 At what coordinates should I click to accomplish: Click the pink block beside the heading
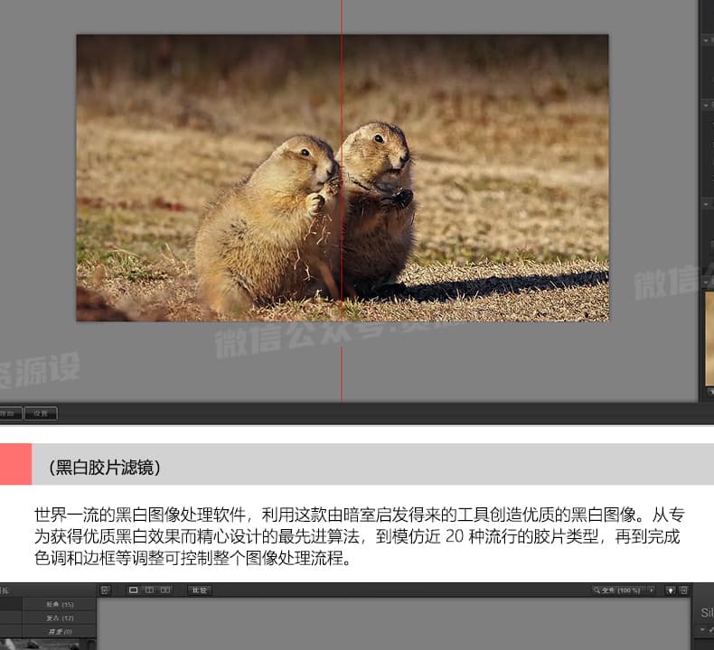click(16, 464)
